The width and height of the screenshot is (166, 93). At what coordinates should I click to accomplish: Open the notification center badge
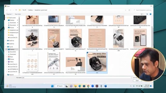151,86
